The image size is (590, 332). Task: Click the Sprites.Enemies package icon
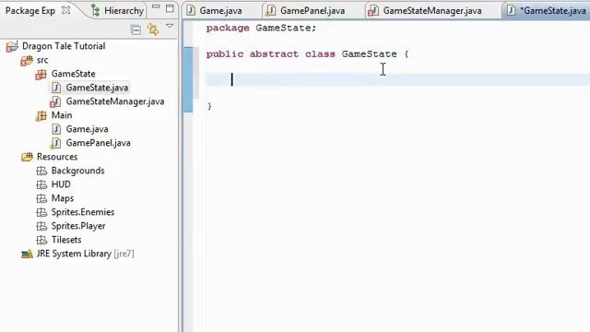point(41,212)
